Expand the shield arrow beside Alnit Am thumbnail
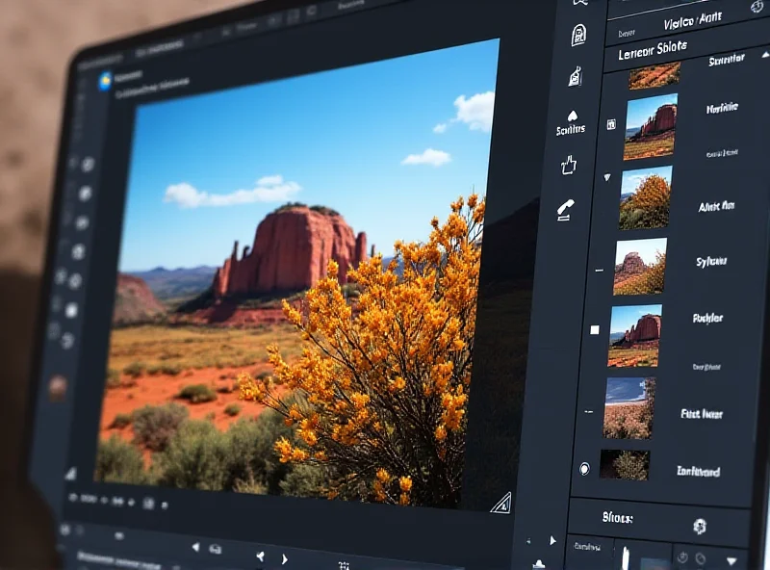Viewport: 770px width, 570px height. click(607, 177)
